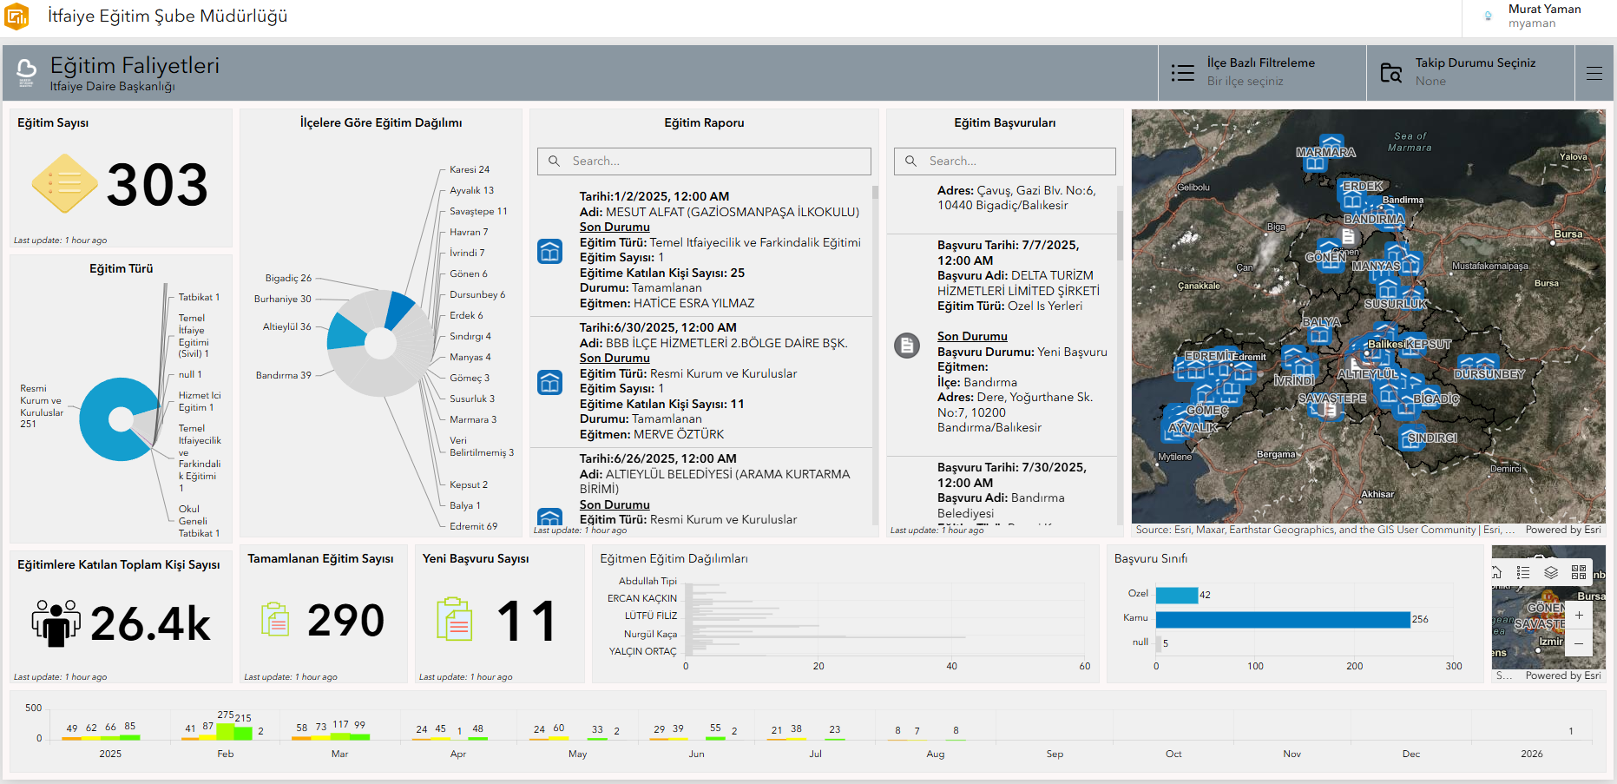Open the Legend list on the small map
The image size is (1617, 784).
coord(1523,572)
